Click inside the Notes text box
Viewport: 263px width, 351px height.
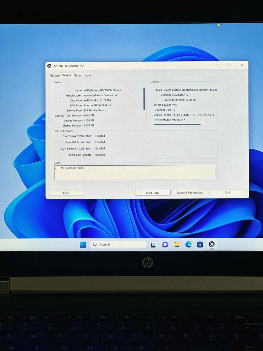(x=135, y=172)
